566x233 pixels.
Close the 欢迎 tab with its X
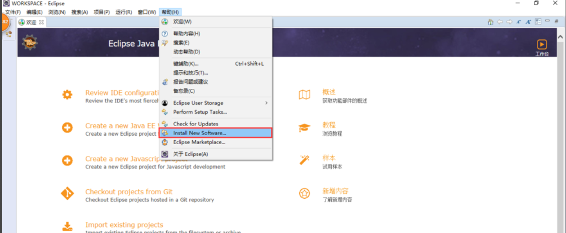[x=41, y=22]
